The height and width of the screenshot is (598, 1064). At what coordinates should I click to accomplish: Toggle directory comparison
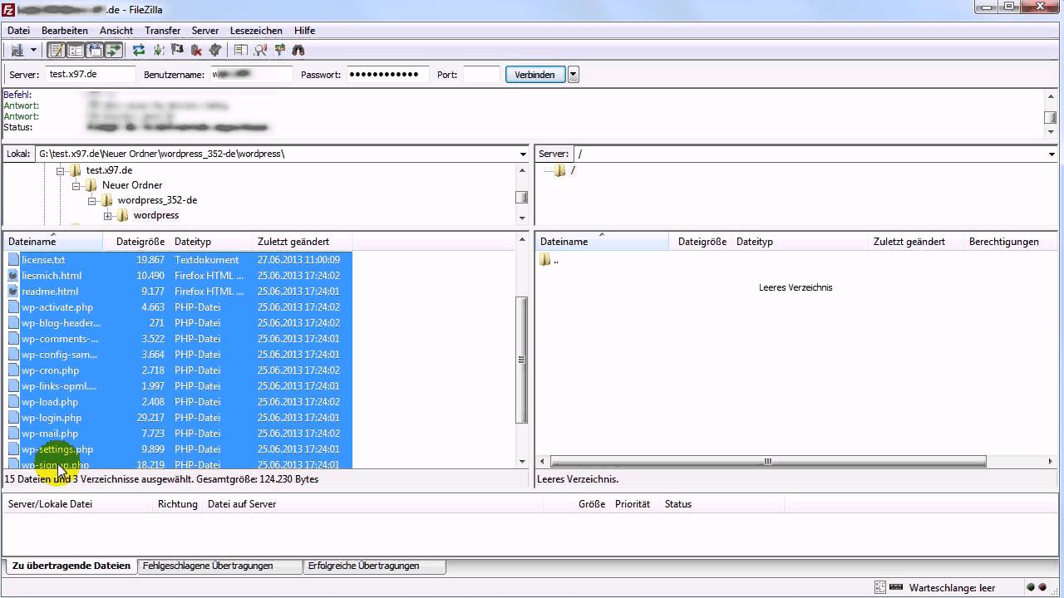click(260, 50)
